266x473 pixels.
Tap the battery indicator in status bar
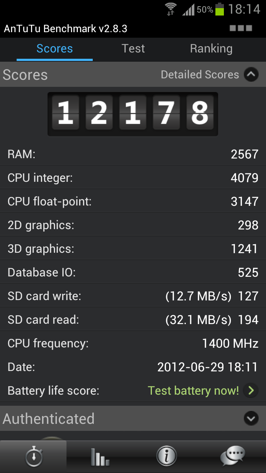(219, 9)
